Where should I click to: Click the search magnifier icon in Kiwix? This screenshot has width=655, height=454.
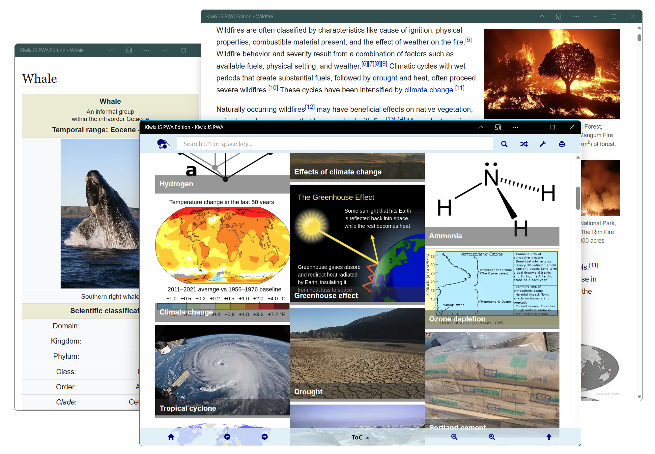[505, 144]
